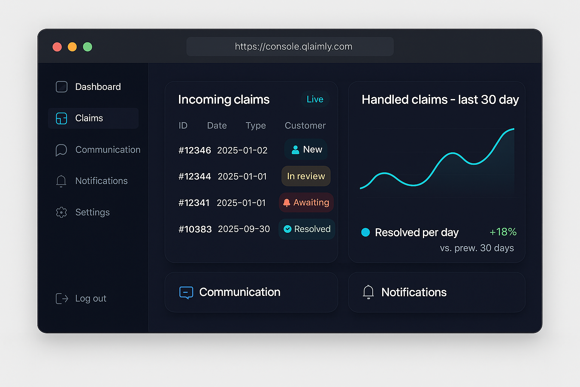Open the Communication card chat bubble icon
The image size is (580, 387).
(x=186, y=292)
